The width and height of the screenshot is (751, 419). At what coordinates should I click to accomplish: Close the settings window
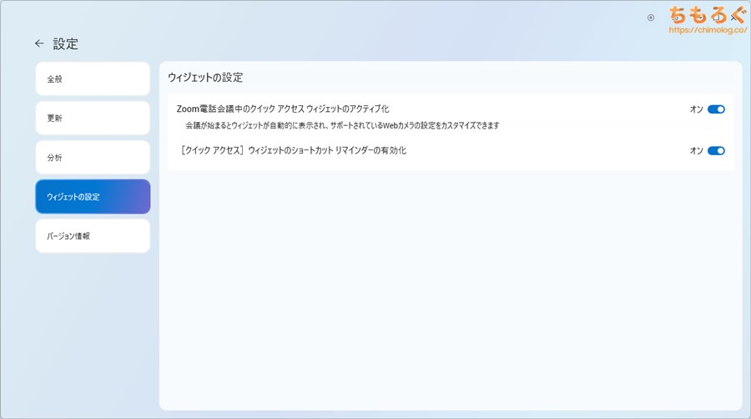click(734, 16)
